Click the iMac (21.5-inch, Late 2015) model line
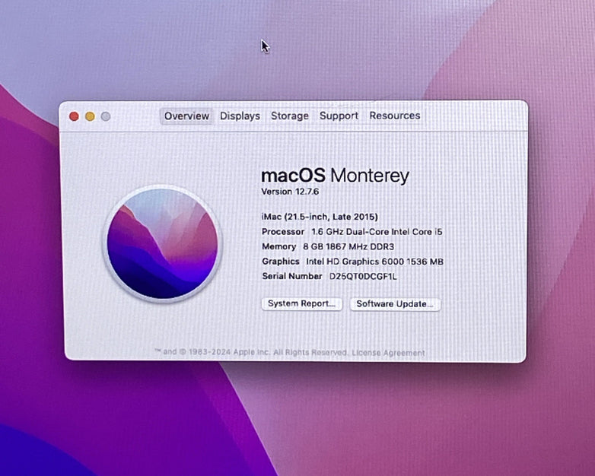Viewport: 595px width, 476px height. [x=320, y=217]
